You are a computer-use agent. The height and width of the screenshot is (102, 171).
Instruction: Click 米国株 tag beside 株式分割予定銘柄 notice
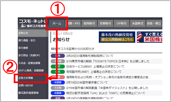coord(58,93)
